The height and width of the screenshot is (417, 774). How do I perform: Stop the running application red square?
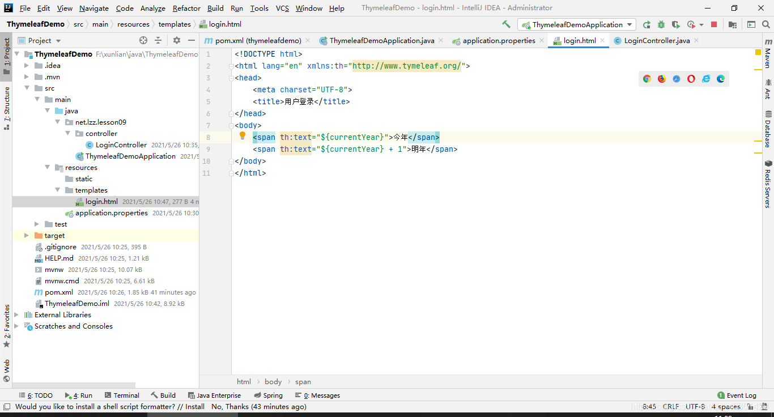[x=714, y=24]
